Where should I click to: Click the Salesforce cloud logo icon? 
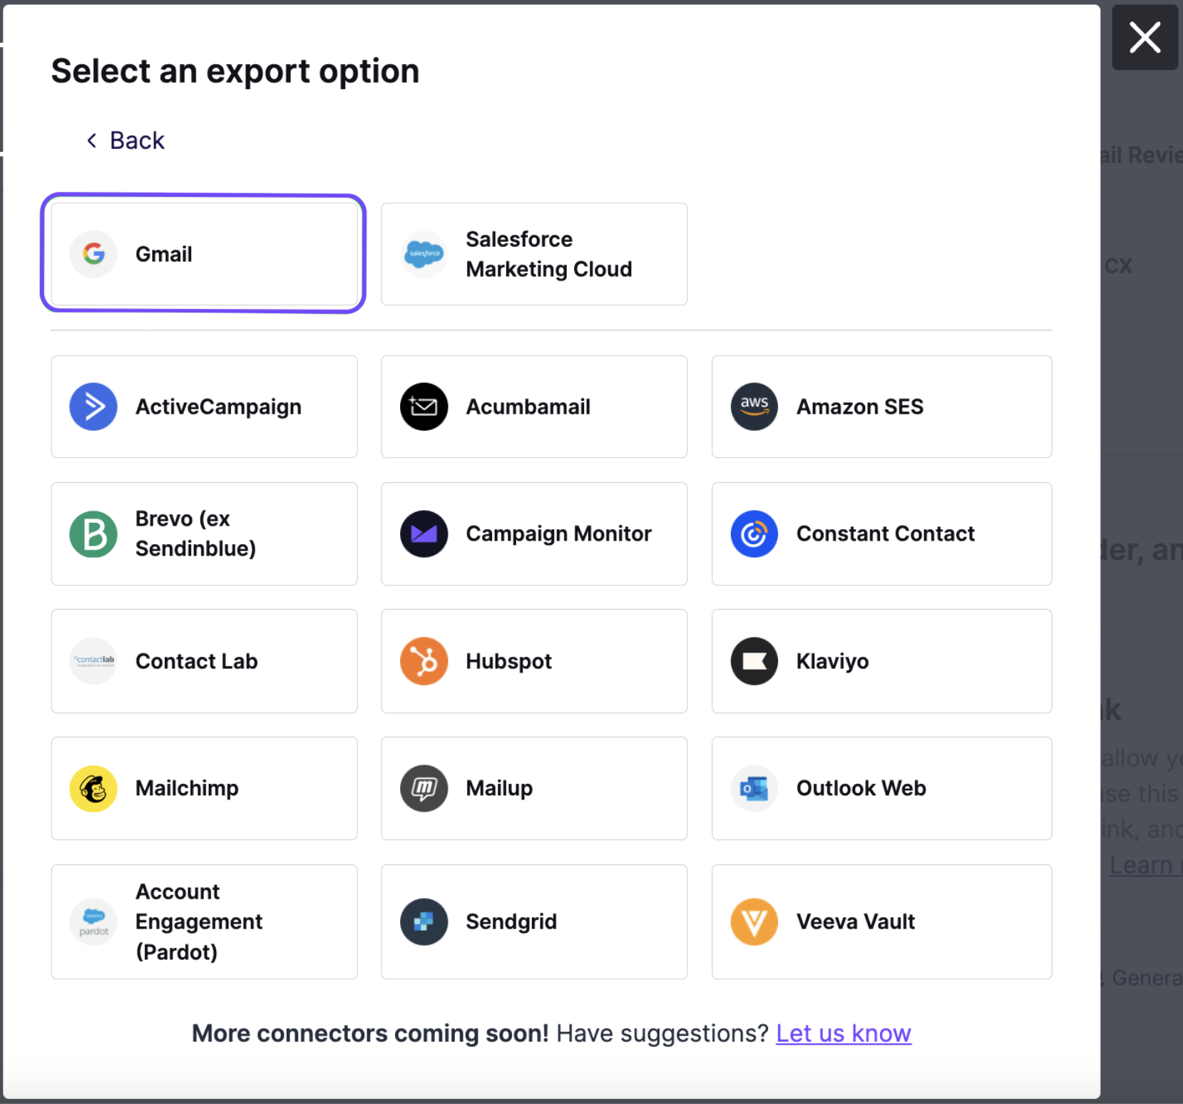tap(424, 254)
